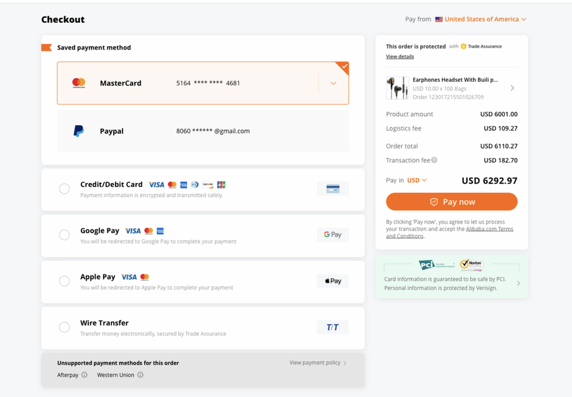
Task: Open the USD currency dropdown
Action: (x=417, y=180)
